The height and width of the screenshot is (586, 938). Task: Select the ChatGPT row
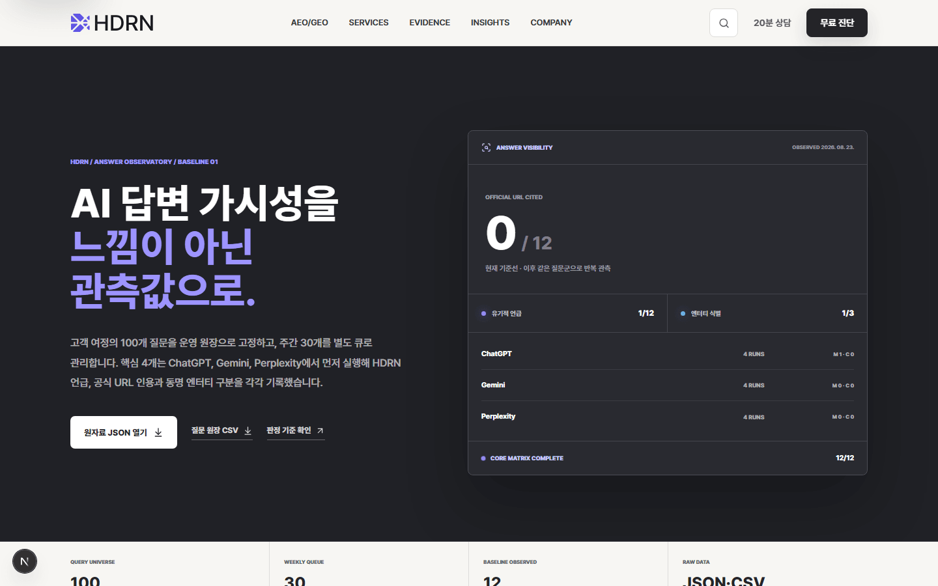pyautogui.click(x=668, y=354)
